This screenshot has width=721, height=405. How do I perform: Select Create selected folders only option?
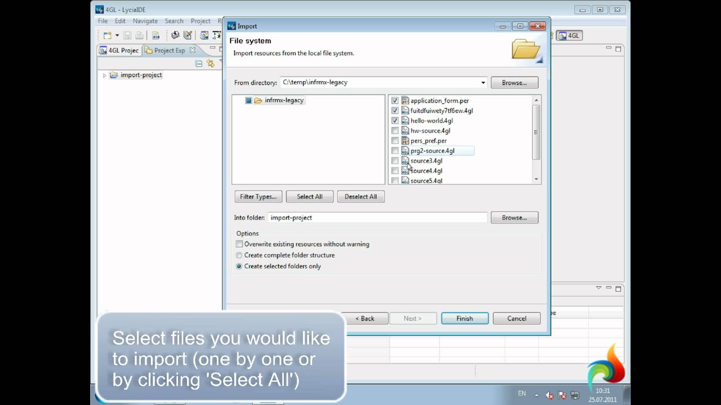pos(239,266)
